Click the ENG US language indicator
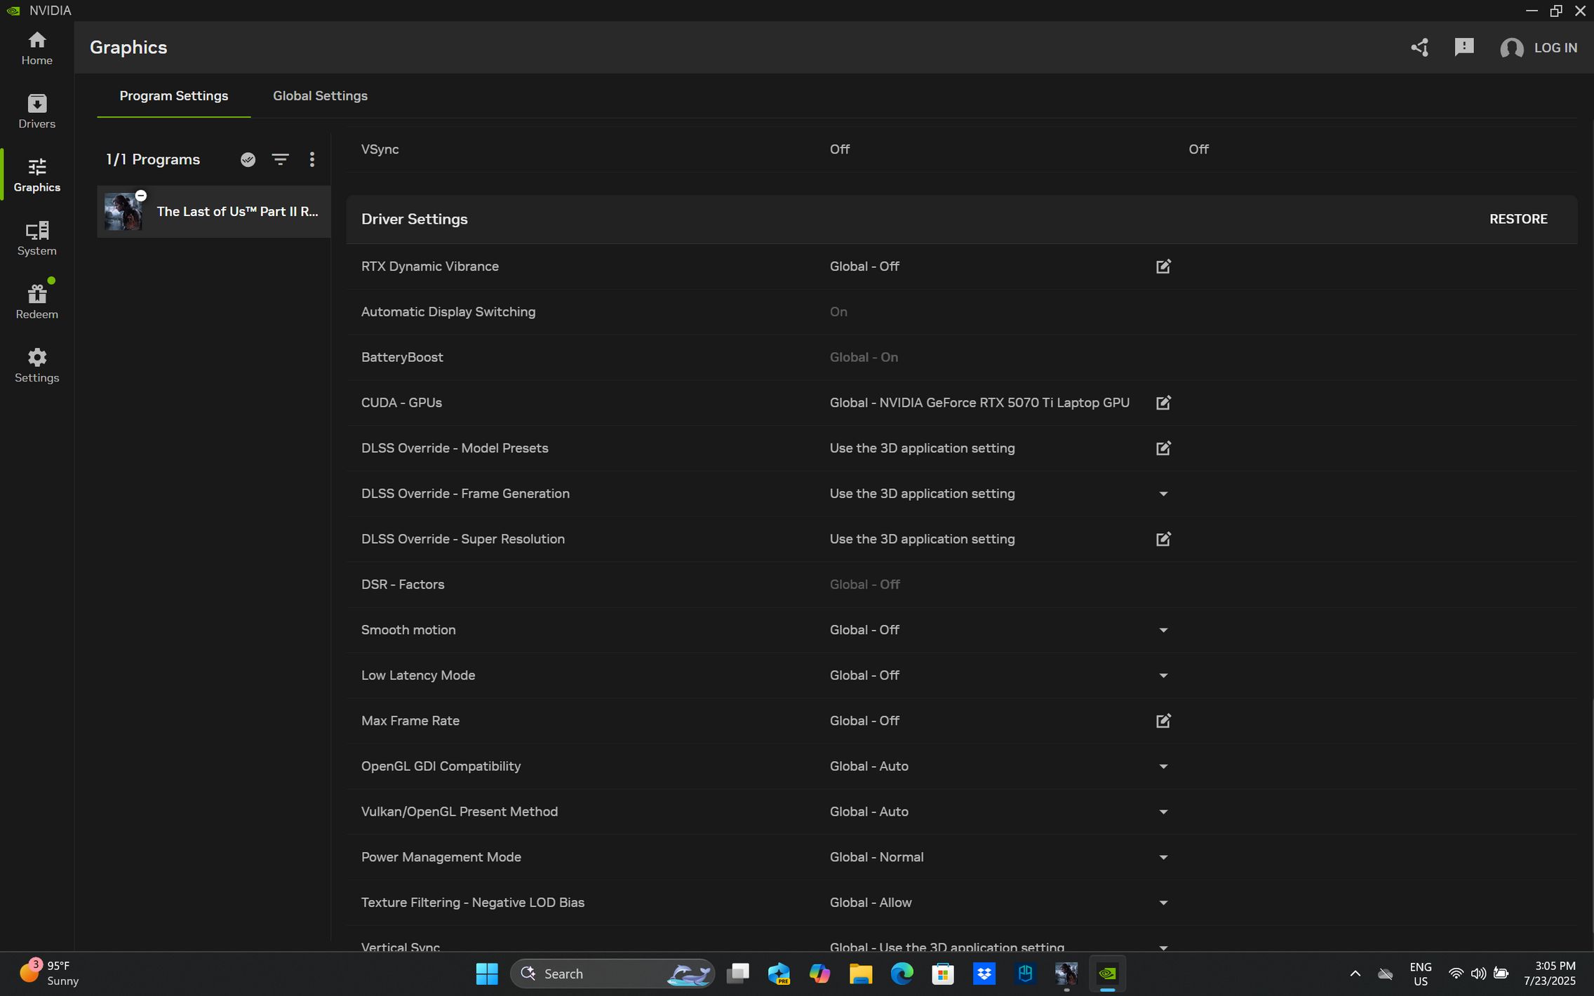 coord(1420,974)
